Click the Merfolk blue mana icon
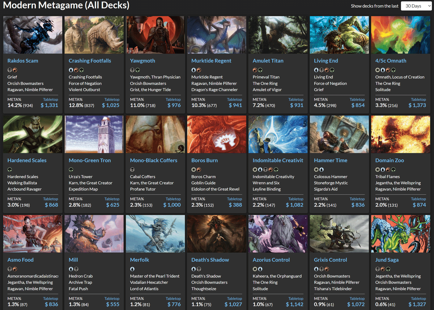Viewport: 434px width, 310px height. click(x=132, y=269)
